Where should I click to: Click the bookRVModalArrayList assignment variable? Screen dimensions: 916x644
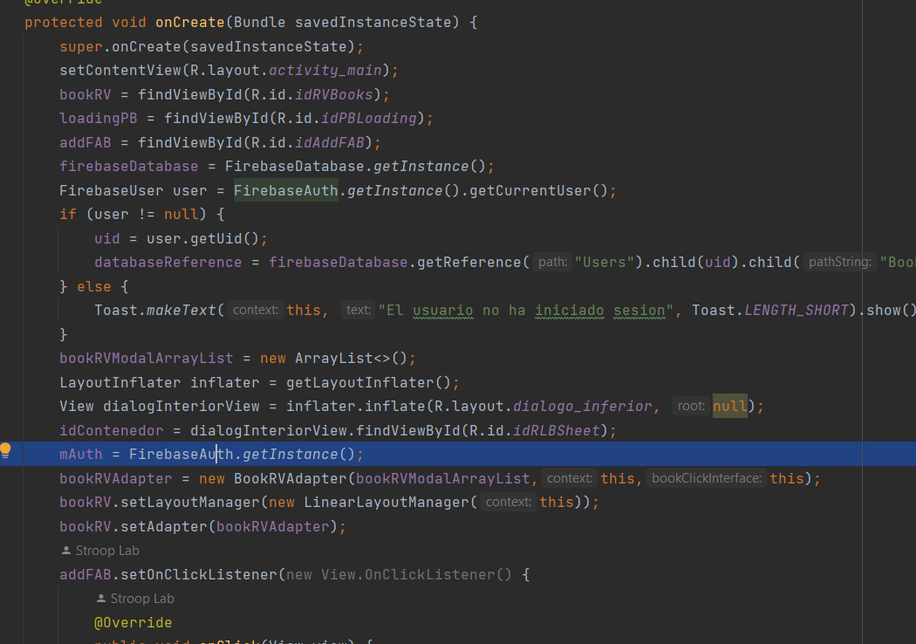(x=146, y=359)
